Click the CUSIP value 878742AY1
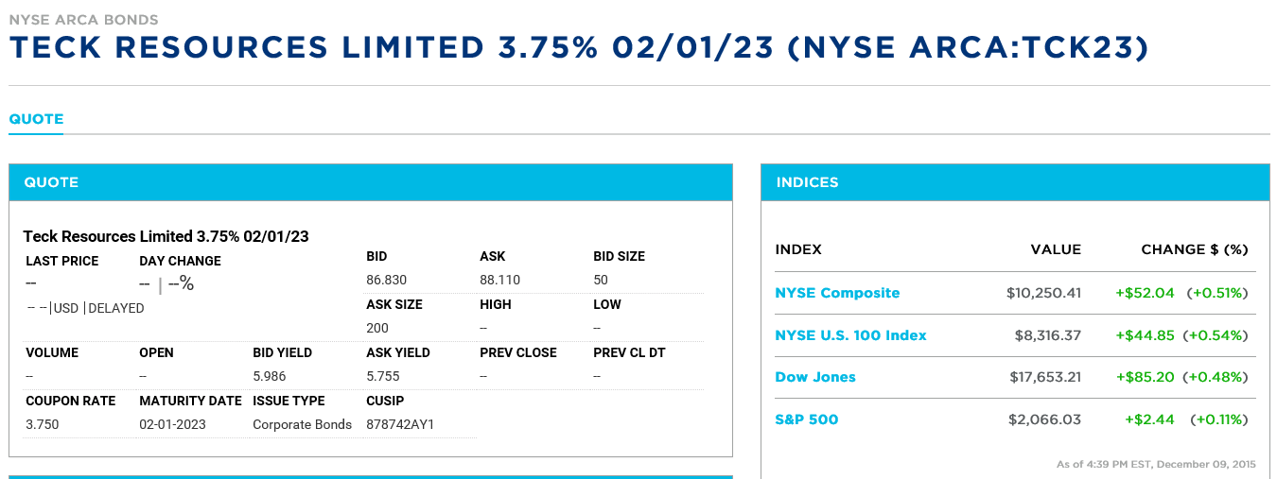Screen dimensions: 1277x479 pos(400,424)
